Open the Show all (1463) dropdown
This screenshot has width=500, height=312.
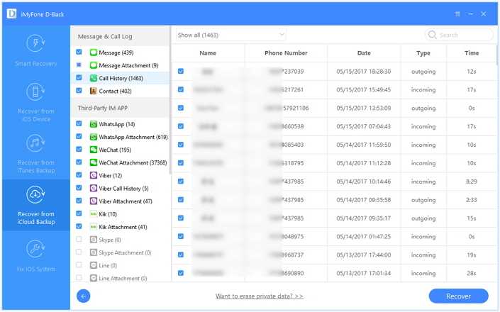coord(230,34)
